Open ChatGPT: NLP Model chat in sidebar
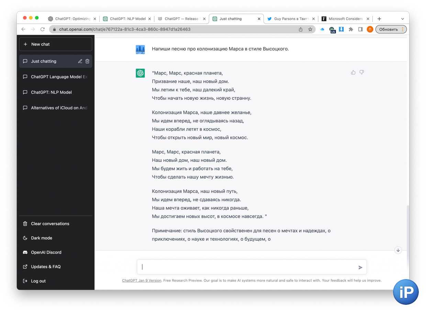 pyautogui.click(x=51, y=92)
